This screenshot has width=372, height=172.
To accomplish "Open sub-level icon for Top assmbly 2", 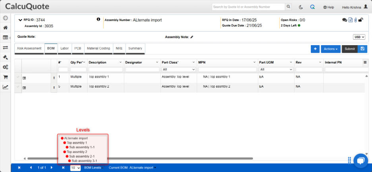I will [24, 88].
